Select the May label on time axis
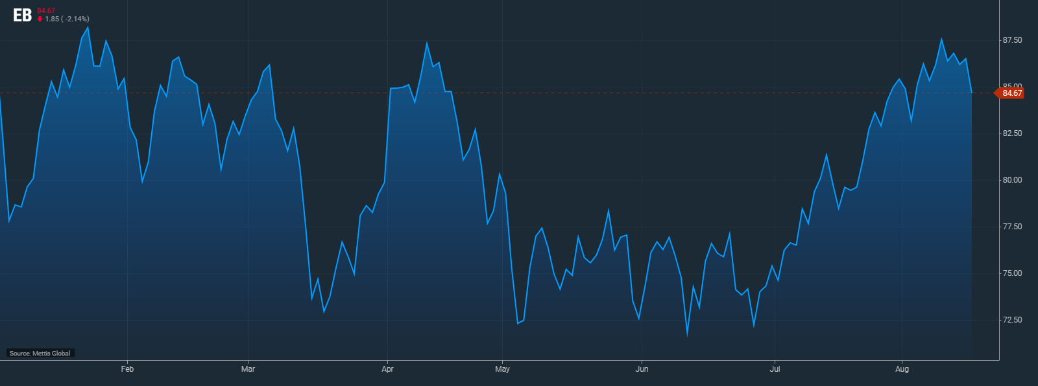This screenshot has height=386, width=1038. 502,369
